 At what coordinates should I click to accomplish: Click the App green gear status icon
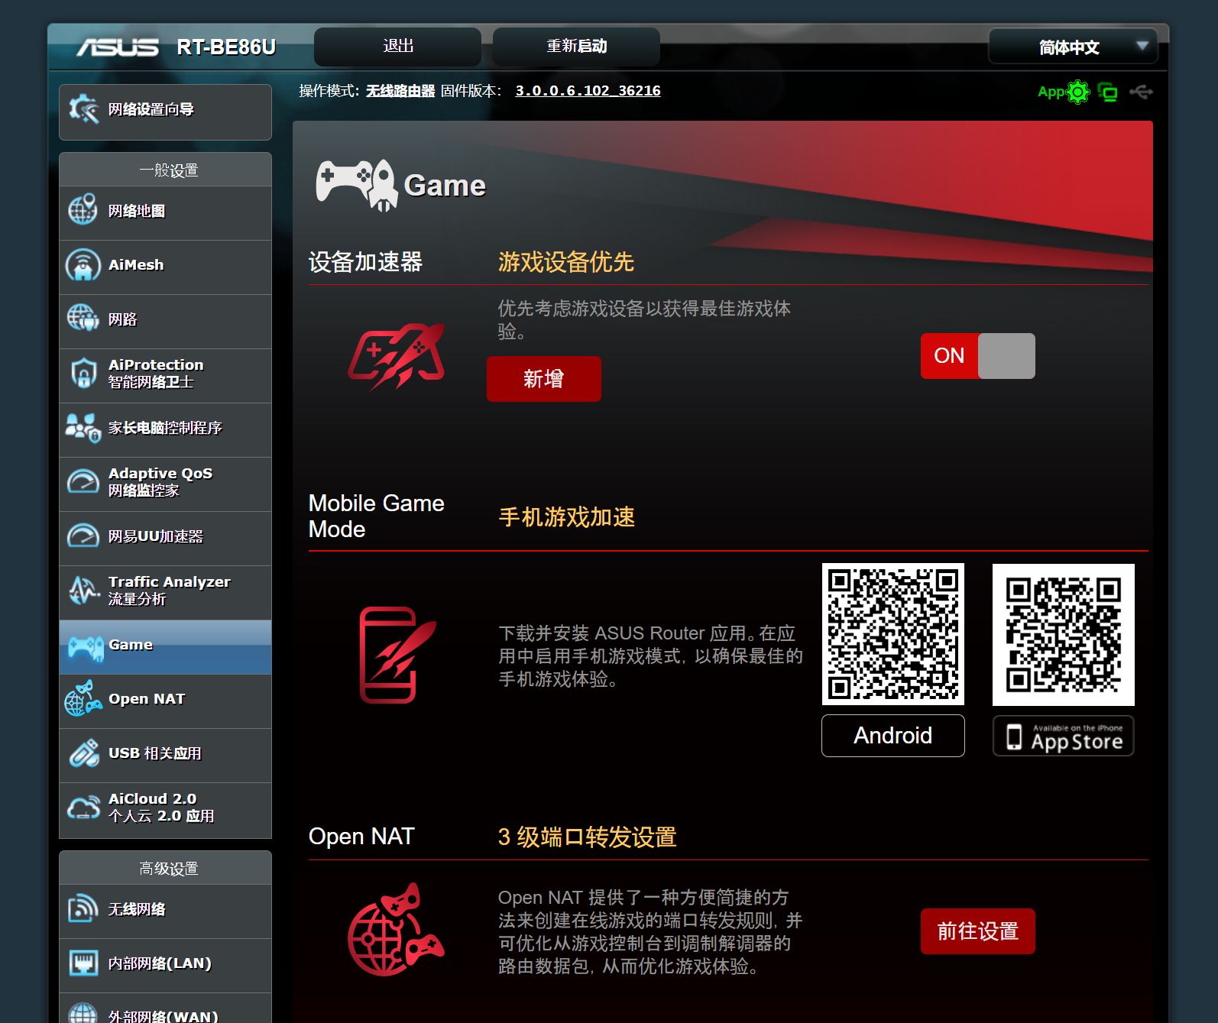tap(1078, 92)
